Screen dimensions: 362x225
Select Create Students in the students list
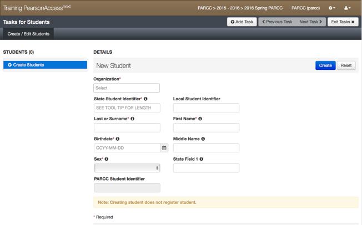(x=45, y=65)
